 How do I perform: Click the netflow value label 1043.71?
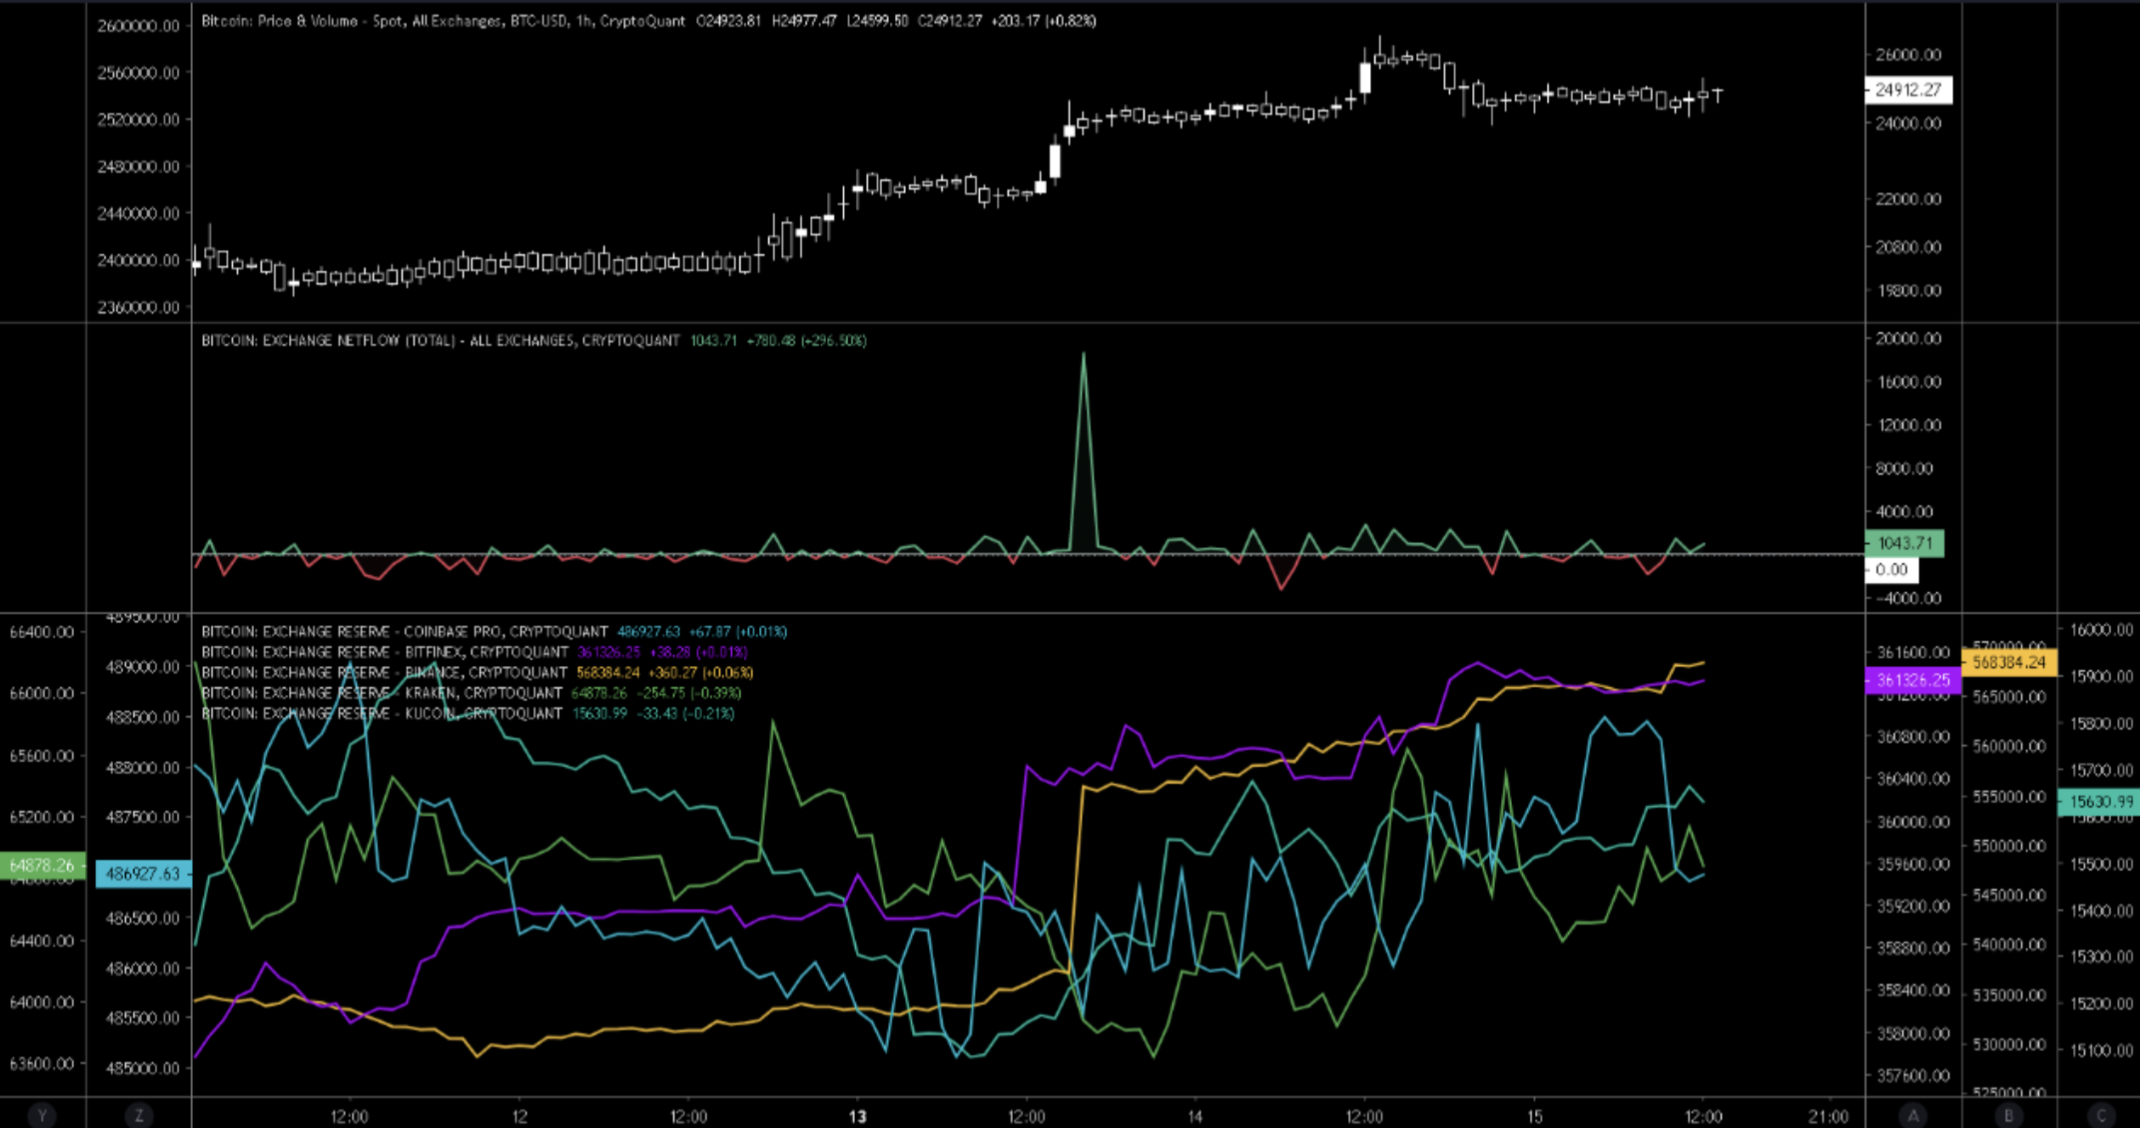(1905, 544)
